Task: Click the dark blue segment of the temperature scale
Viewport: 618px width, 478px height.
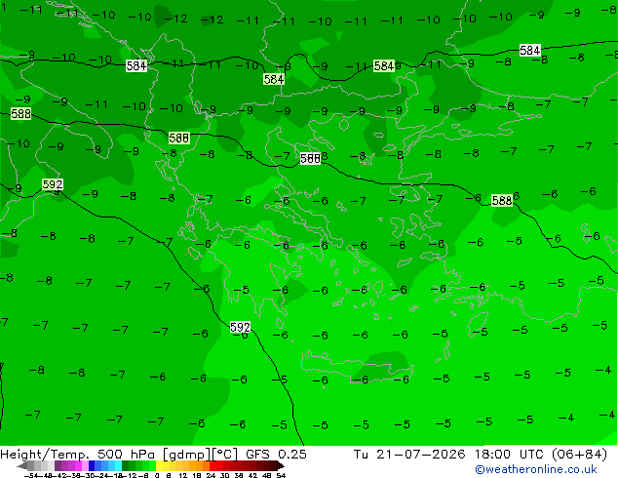Action: [92, 465]
